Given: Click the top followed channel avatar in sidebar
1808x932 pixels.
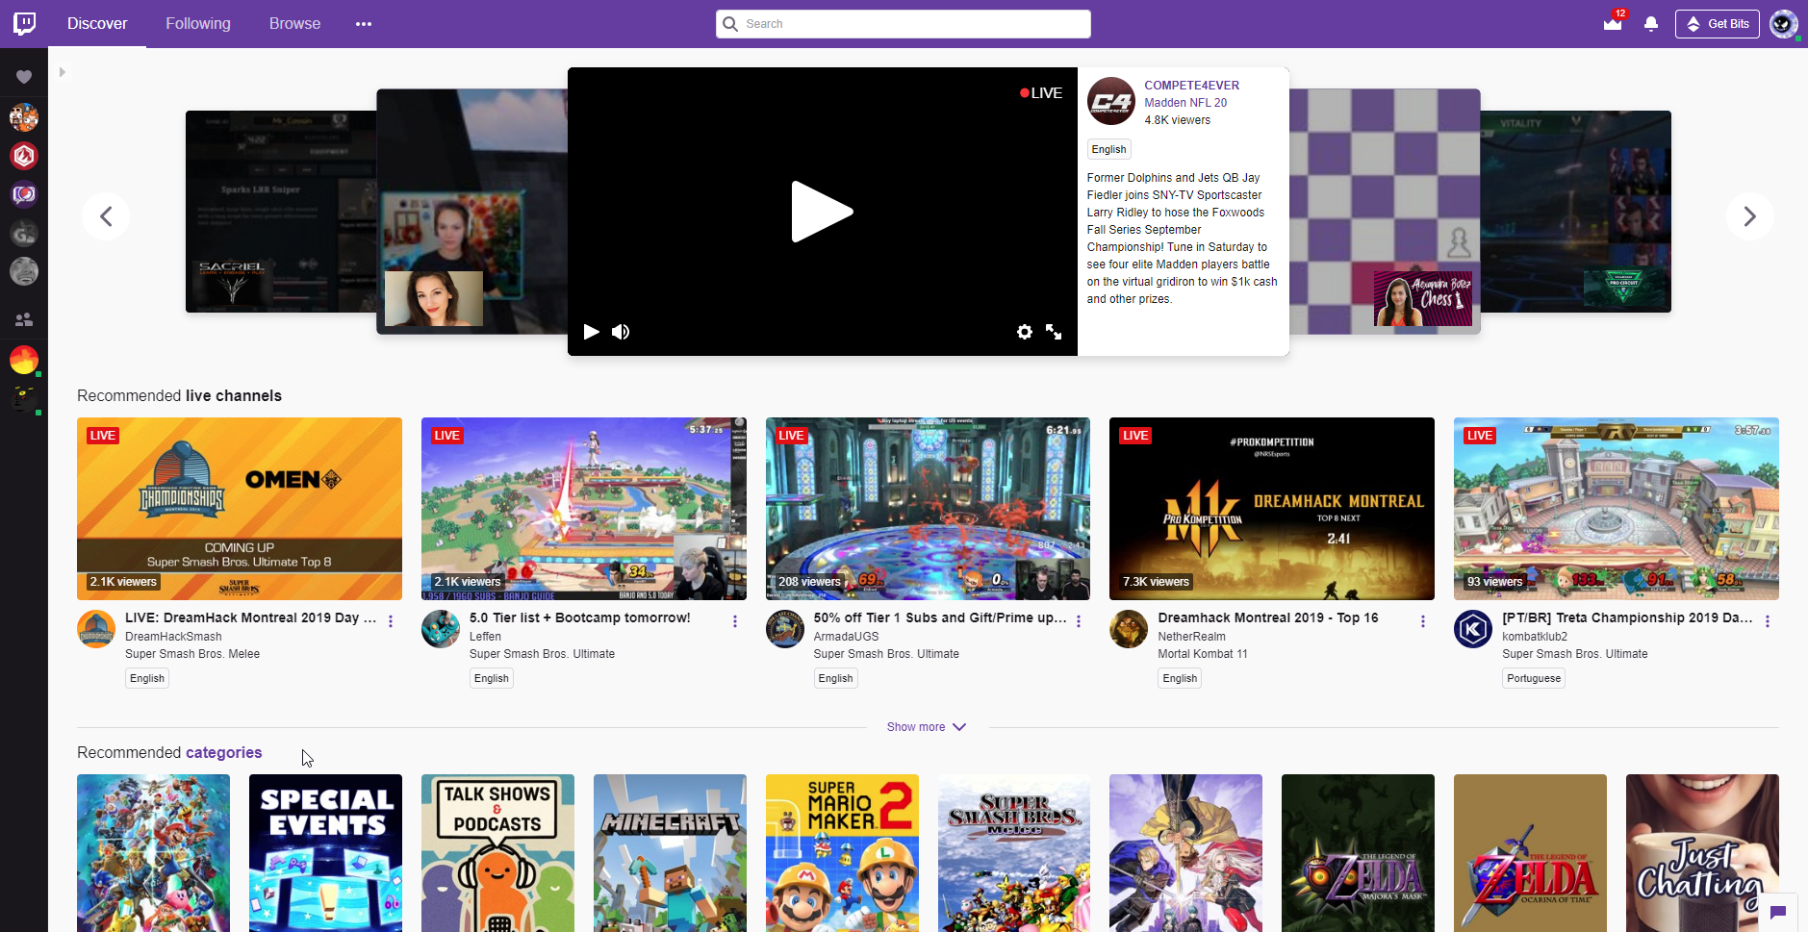Looking at the screenshot, I should [24, 117].
